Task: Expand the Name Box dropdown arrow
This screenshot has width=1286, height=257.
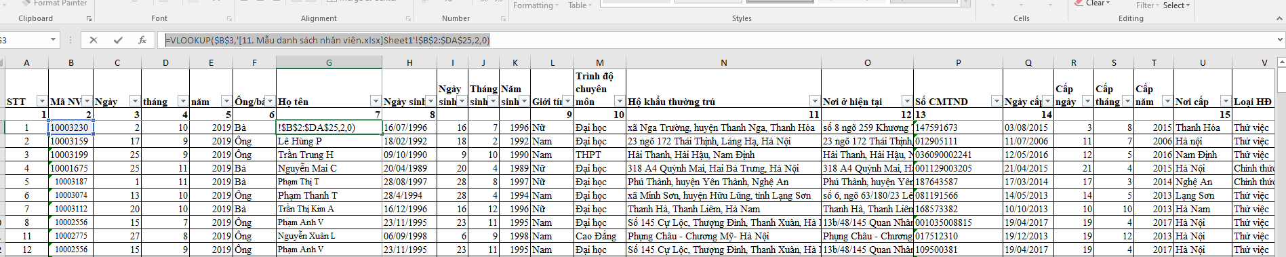Action: tap(54, 40)
